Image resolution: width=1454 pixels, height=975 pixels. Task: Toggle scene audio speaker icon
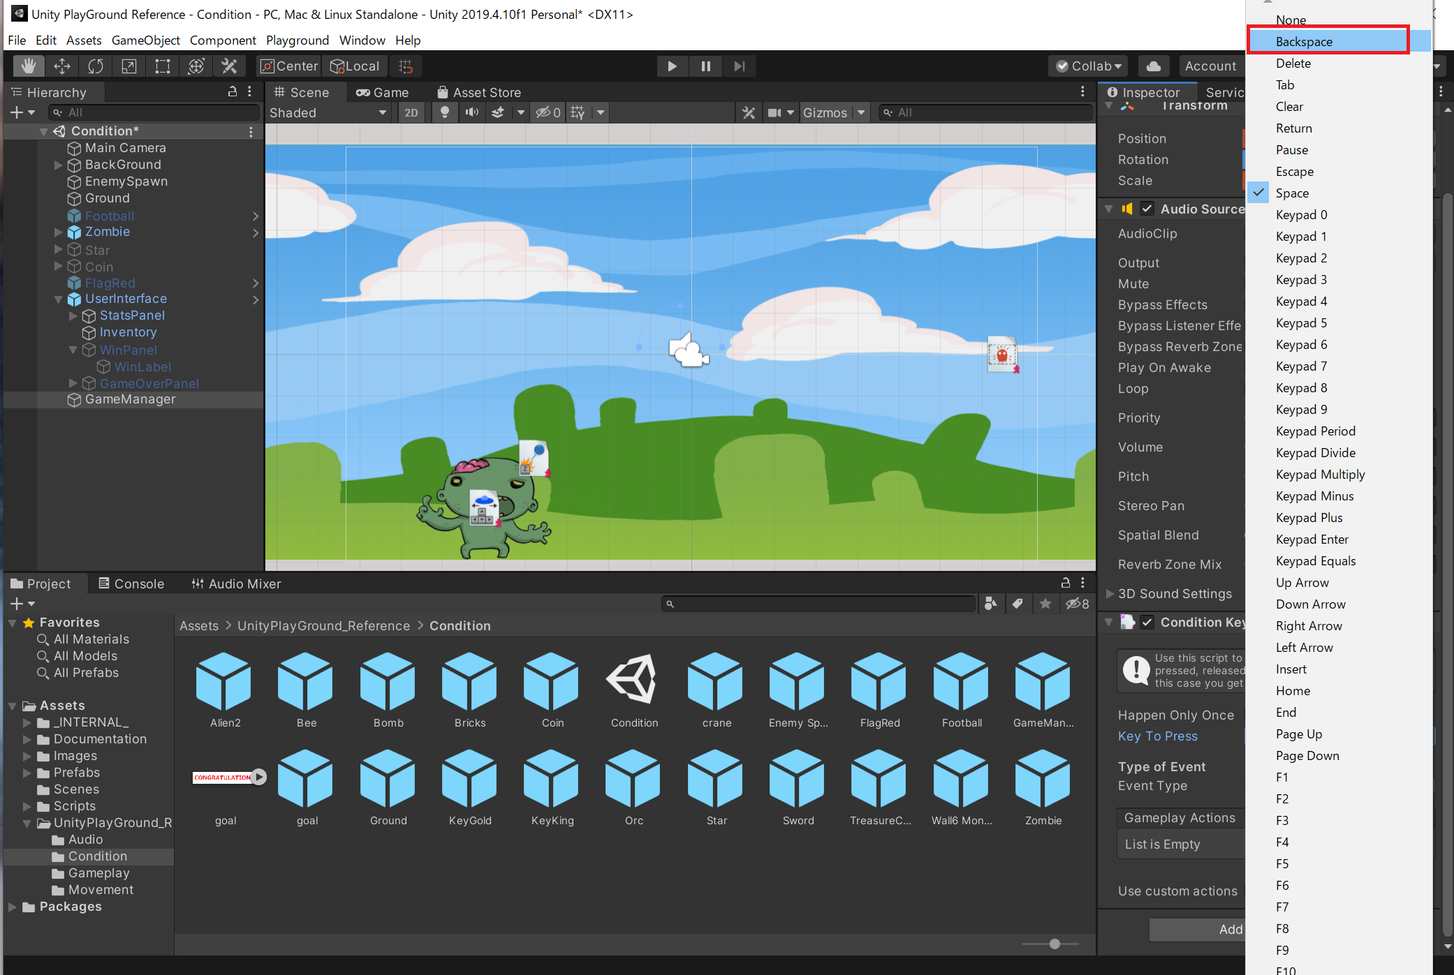472,112
